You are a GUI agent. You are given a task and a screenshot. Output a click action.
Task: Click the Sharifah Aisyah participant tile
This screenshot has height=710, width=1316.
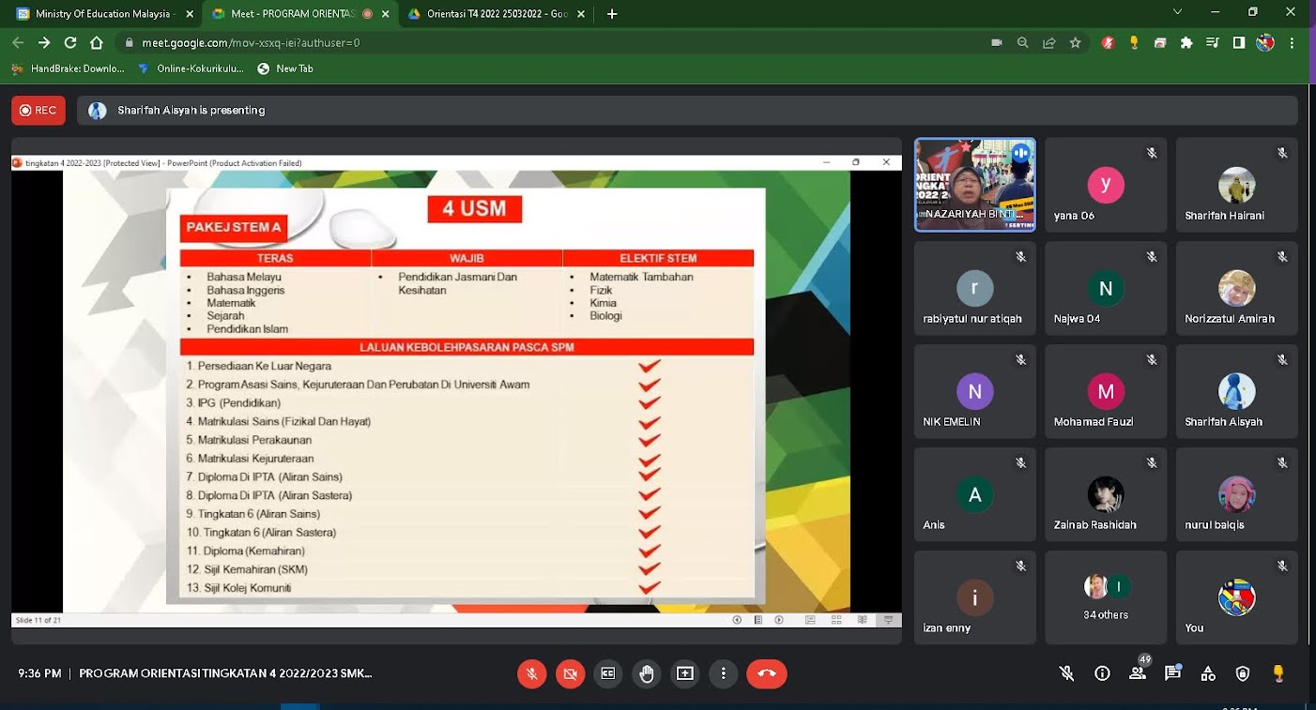(x=1236, y=391)
